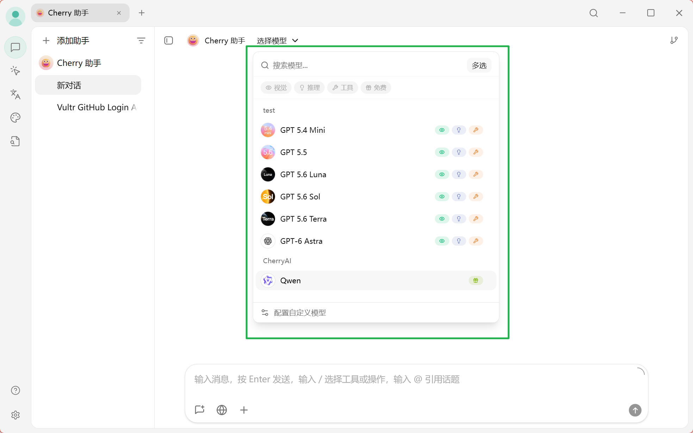Focus the message input box

[x=416, y=379]
